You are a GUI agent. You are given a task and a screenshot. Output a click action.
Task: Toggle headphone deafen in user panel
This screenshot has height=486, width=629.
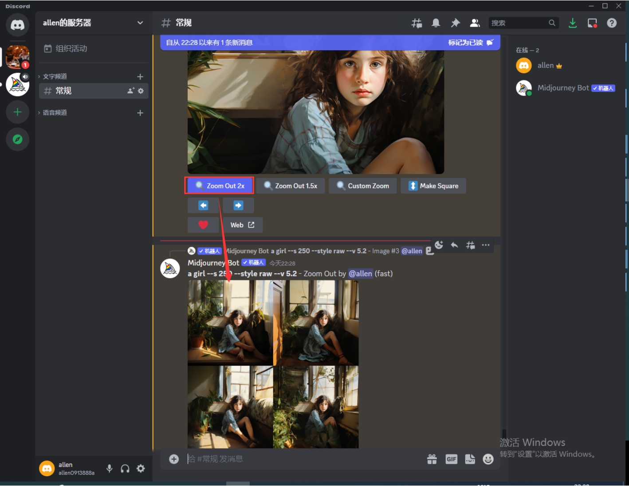(x=125, y=468)
